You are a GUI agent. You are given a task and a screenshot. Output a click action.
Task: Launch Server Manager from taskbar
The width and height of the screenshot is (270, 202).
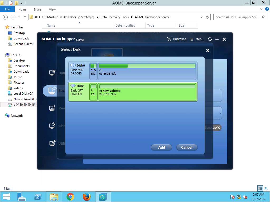21,197
